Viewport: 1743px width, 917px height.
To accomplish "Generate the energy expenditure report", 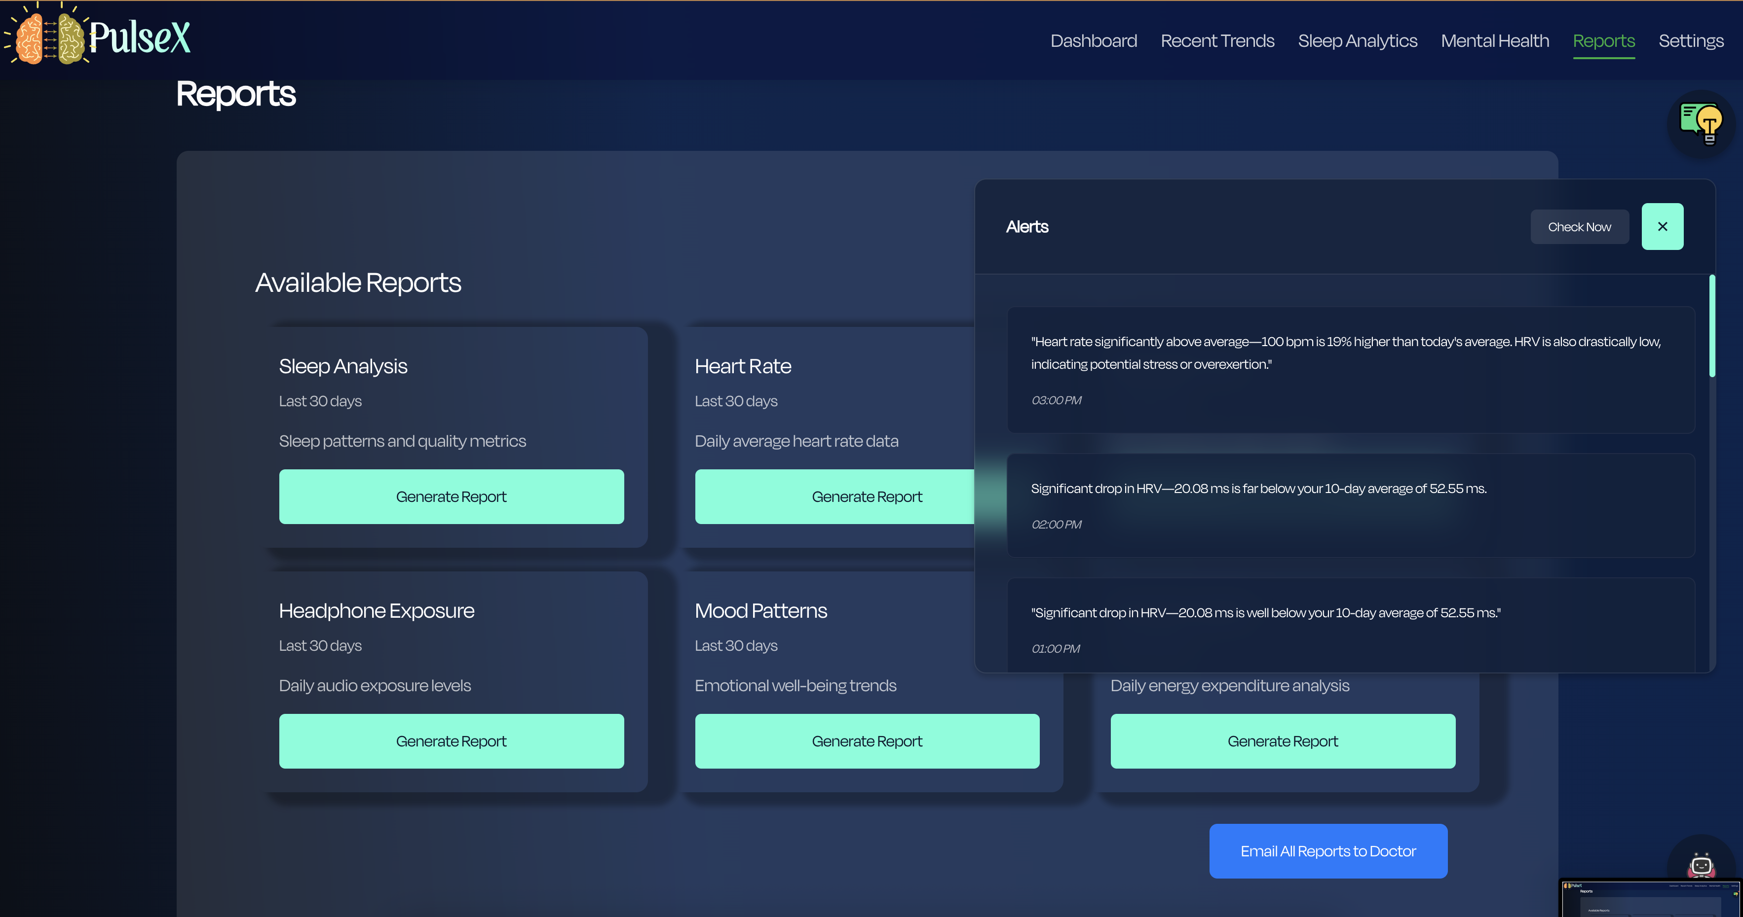I will point(1282,741).
